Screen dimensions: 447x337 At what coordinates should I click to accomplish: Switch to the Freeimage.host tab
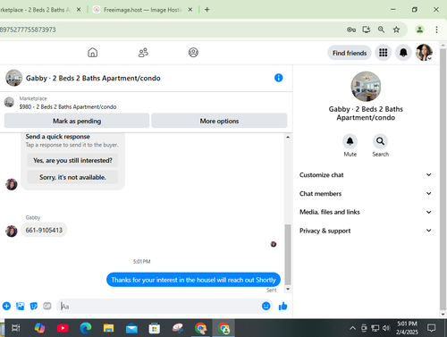click(x=142, y=10)
